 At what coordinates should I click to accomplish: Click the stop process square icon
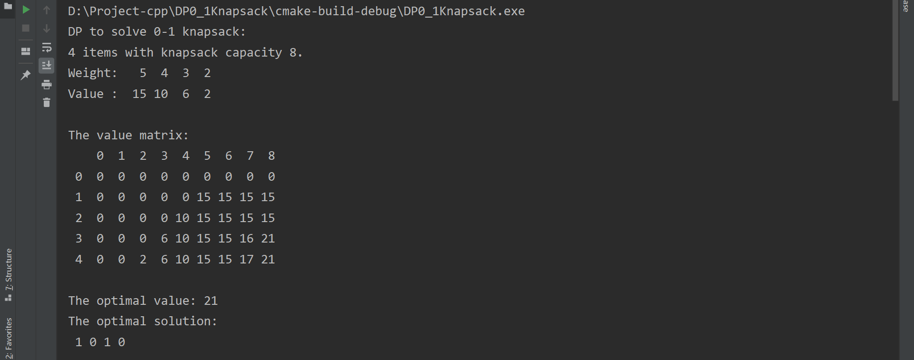(26, 29)
